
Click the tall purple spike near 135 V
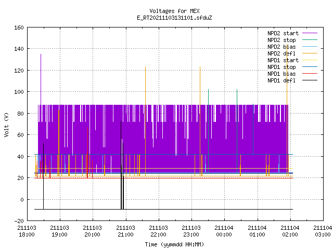point(41,79)
